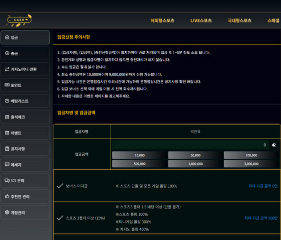Viewport: 281px width, 240px height.
Task: Open the 해외형스포츠 menu
Action: [162, 20]
